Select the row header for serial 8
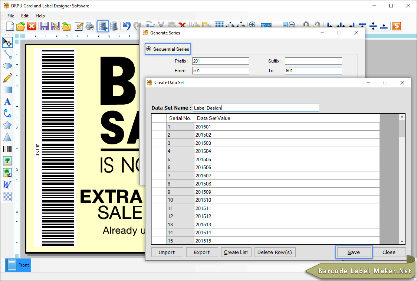417x281 pixels. click(x=159, y=184)
